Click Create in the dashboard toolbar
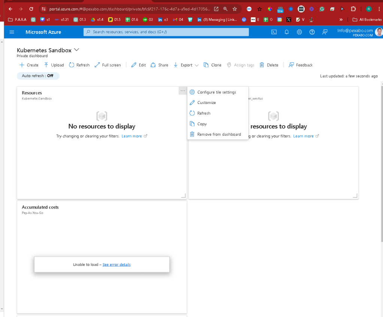383x317 pixels. 29,65
